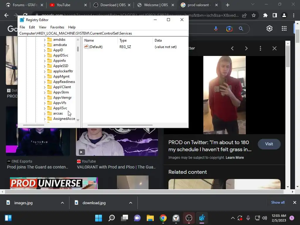Open the Windows Start menu
Image resolution: width=300 pixels, height=225 pixels.
click(x=98, y=218)
